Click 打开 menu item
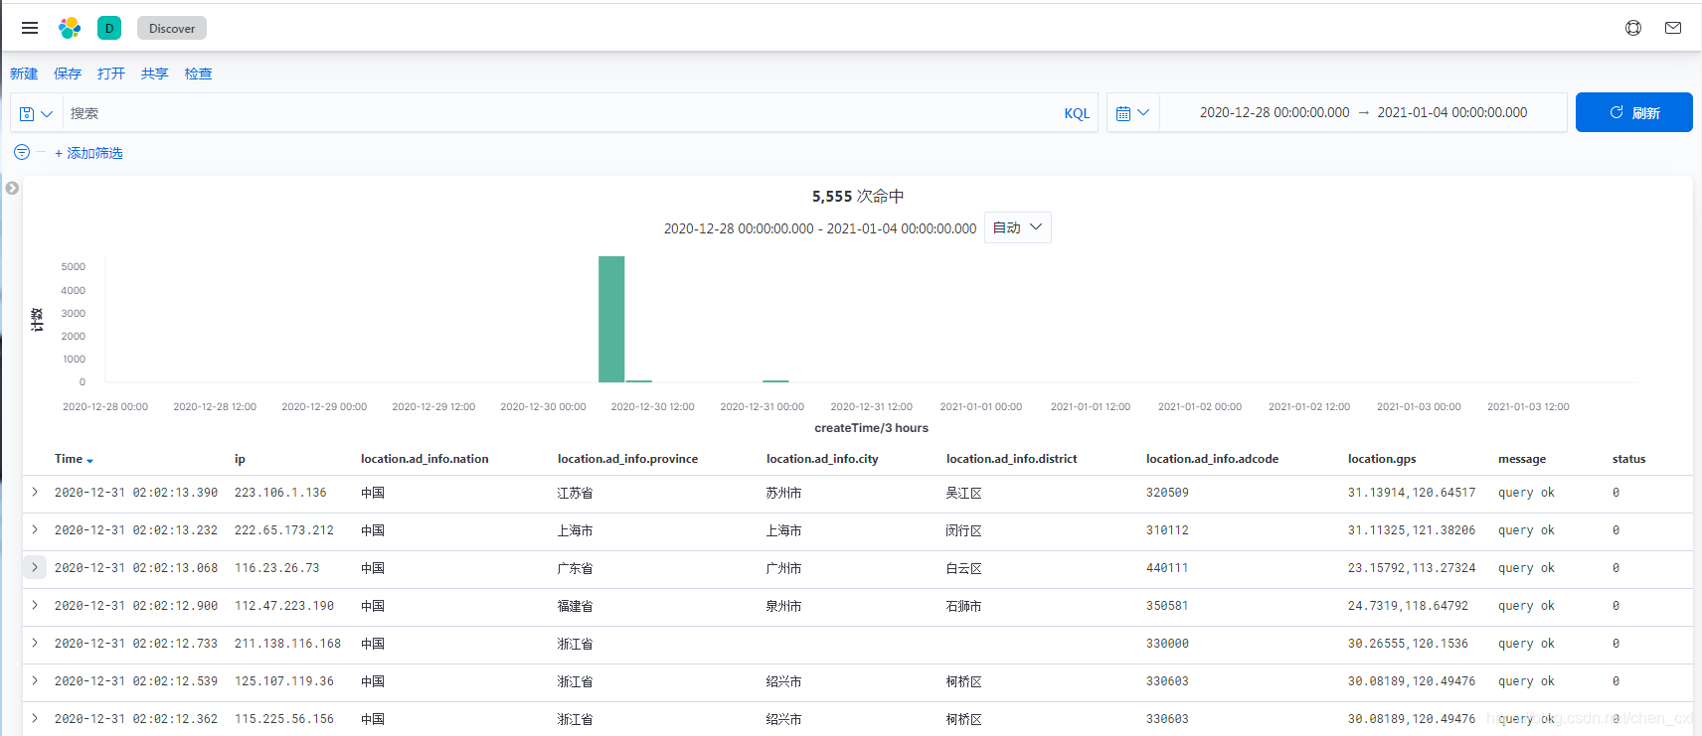 pyautogui.click(x=111, y=74)
